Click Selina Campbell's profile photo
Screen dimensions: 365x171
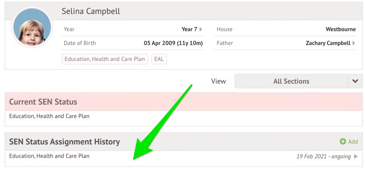coord(32,27)
